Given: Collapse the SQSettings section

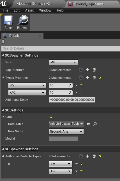Looking at the screenshot, I should pos(3,110).
